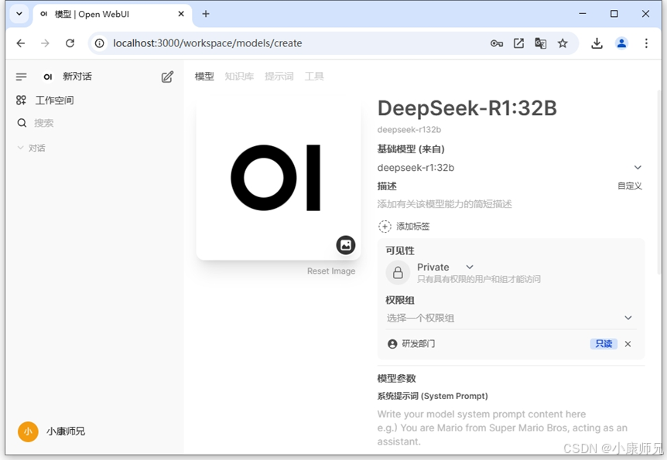The height and width of the screenshot is (460, 667).
Task: Open 搜索 (Search) in the sidebar
Action: coord(43,122)
